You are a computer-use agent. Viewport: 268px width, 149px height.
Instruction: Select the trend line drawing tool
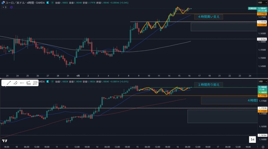pos(9,83)
